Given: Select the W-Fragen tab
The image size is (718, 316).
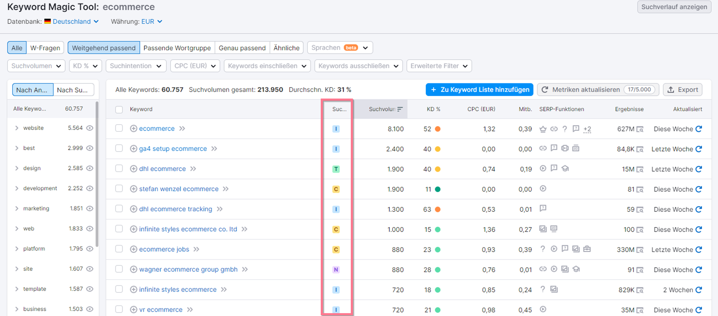Looking at the screenshot, I should (x=45, y=48).
